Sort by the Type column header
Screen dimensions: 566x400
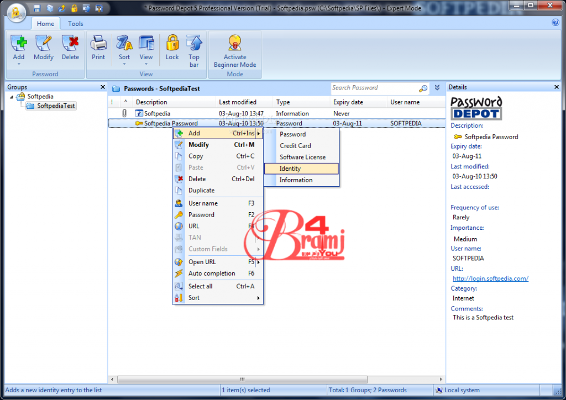point(301,102)
